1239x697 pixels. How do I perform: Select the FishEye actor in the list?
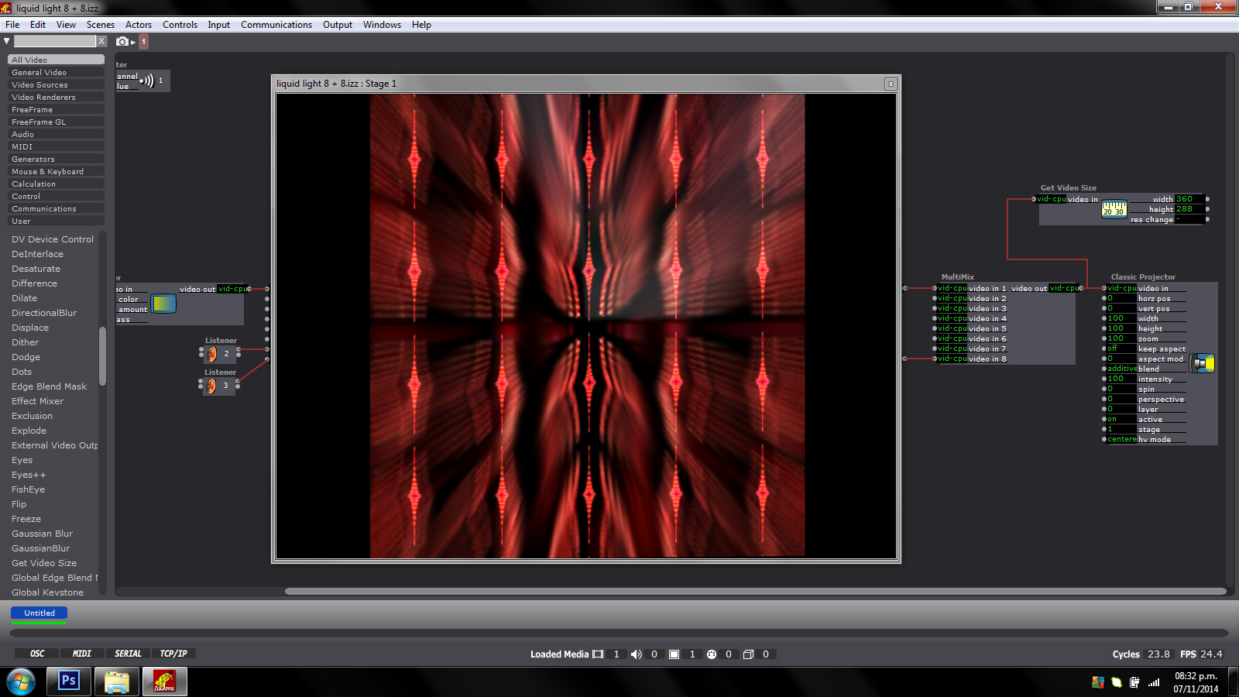(x=28, y=489)
